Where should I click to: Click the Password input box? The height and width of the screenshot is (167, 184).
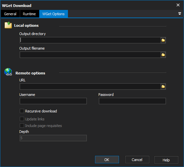132,101
